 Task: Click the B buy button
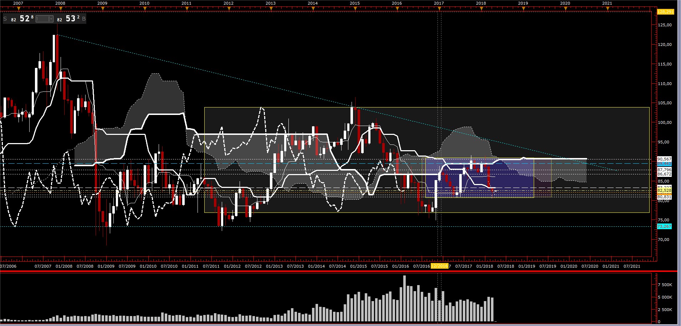click(x=84, y=19)
